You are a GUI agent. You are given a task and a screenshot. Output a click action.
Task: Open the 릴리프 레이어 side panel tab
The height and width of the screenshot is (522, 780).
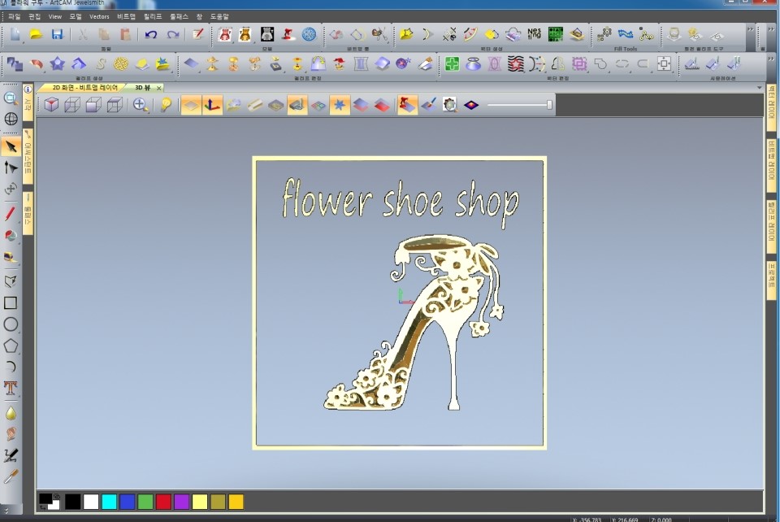771,225
